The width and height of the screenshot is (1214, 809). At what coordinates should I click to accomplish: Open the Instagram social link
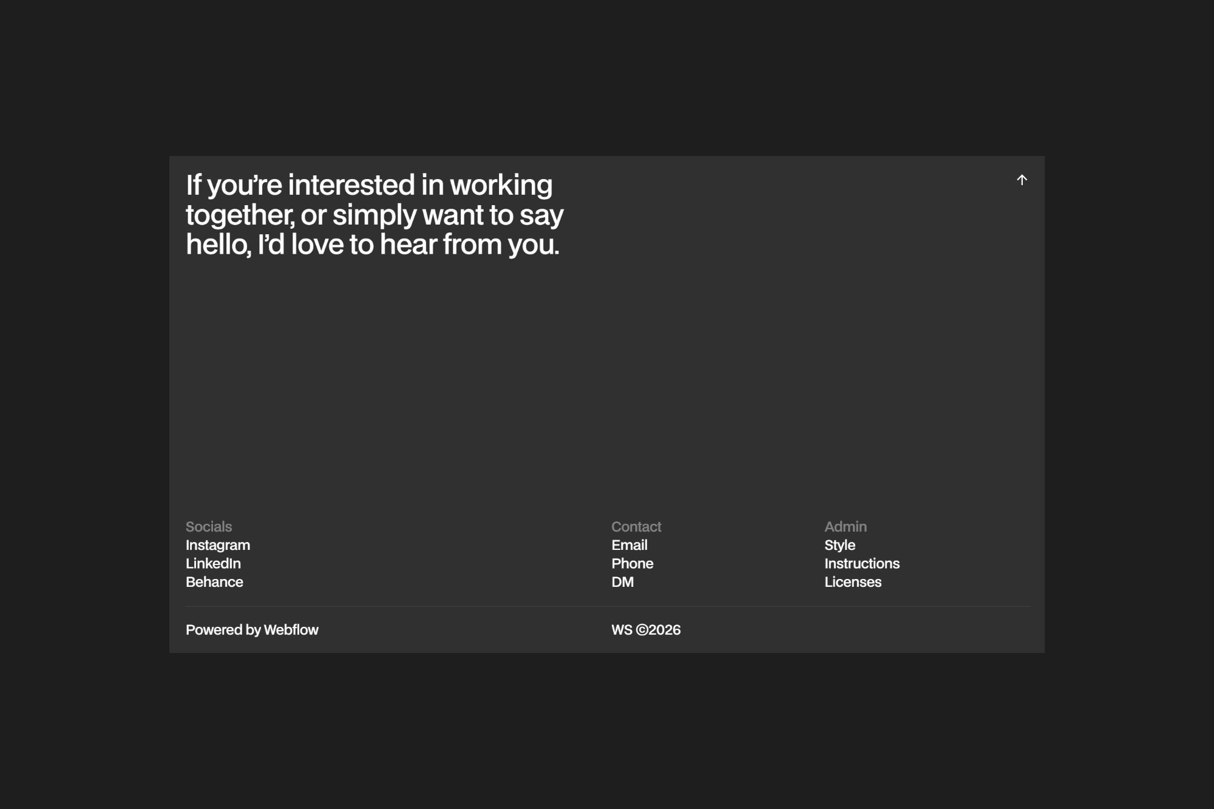(x=217, y=545)
